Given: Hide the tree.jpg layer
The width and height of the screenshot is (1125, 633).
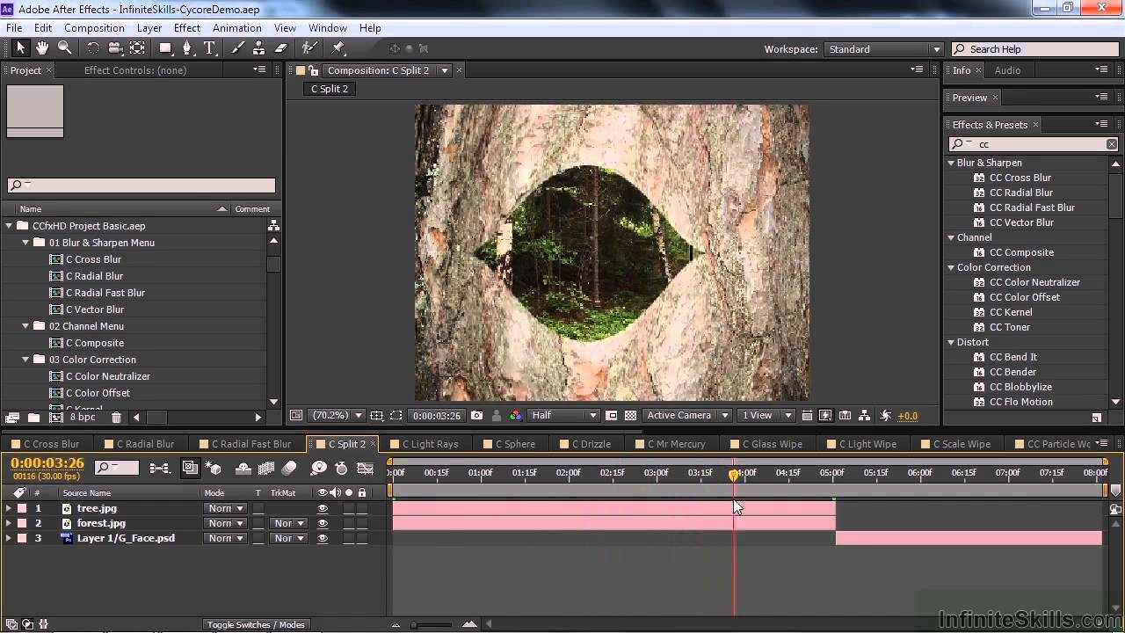Looking at the screenshot, I should point(323,508).
